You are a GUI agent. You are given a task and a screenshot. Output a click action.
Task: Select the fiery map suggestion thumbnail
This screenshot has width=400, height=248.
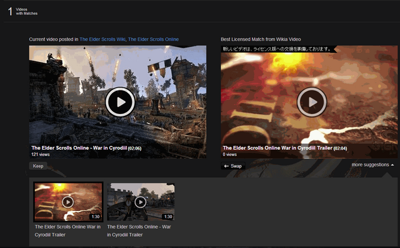68,202
